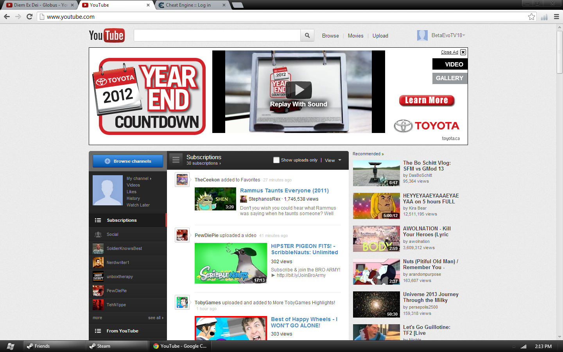Viewport: 563px width, 352px height.
Task: Expand see all subscriptions
Action: click(156, 318)
